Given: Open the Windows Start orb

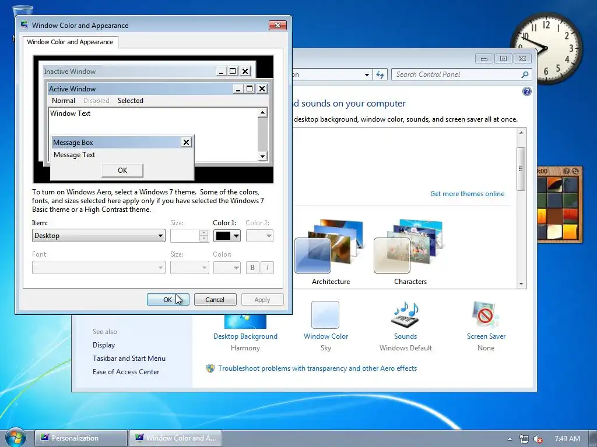Looking at the screenshot, I should pos(15,437).
